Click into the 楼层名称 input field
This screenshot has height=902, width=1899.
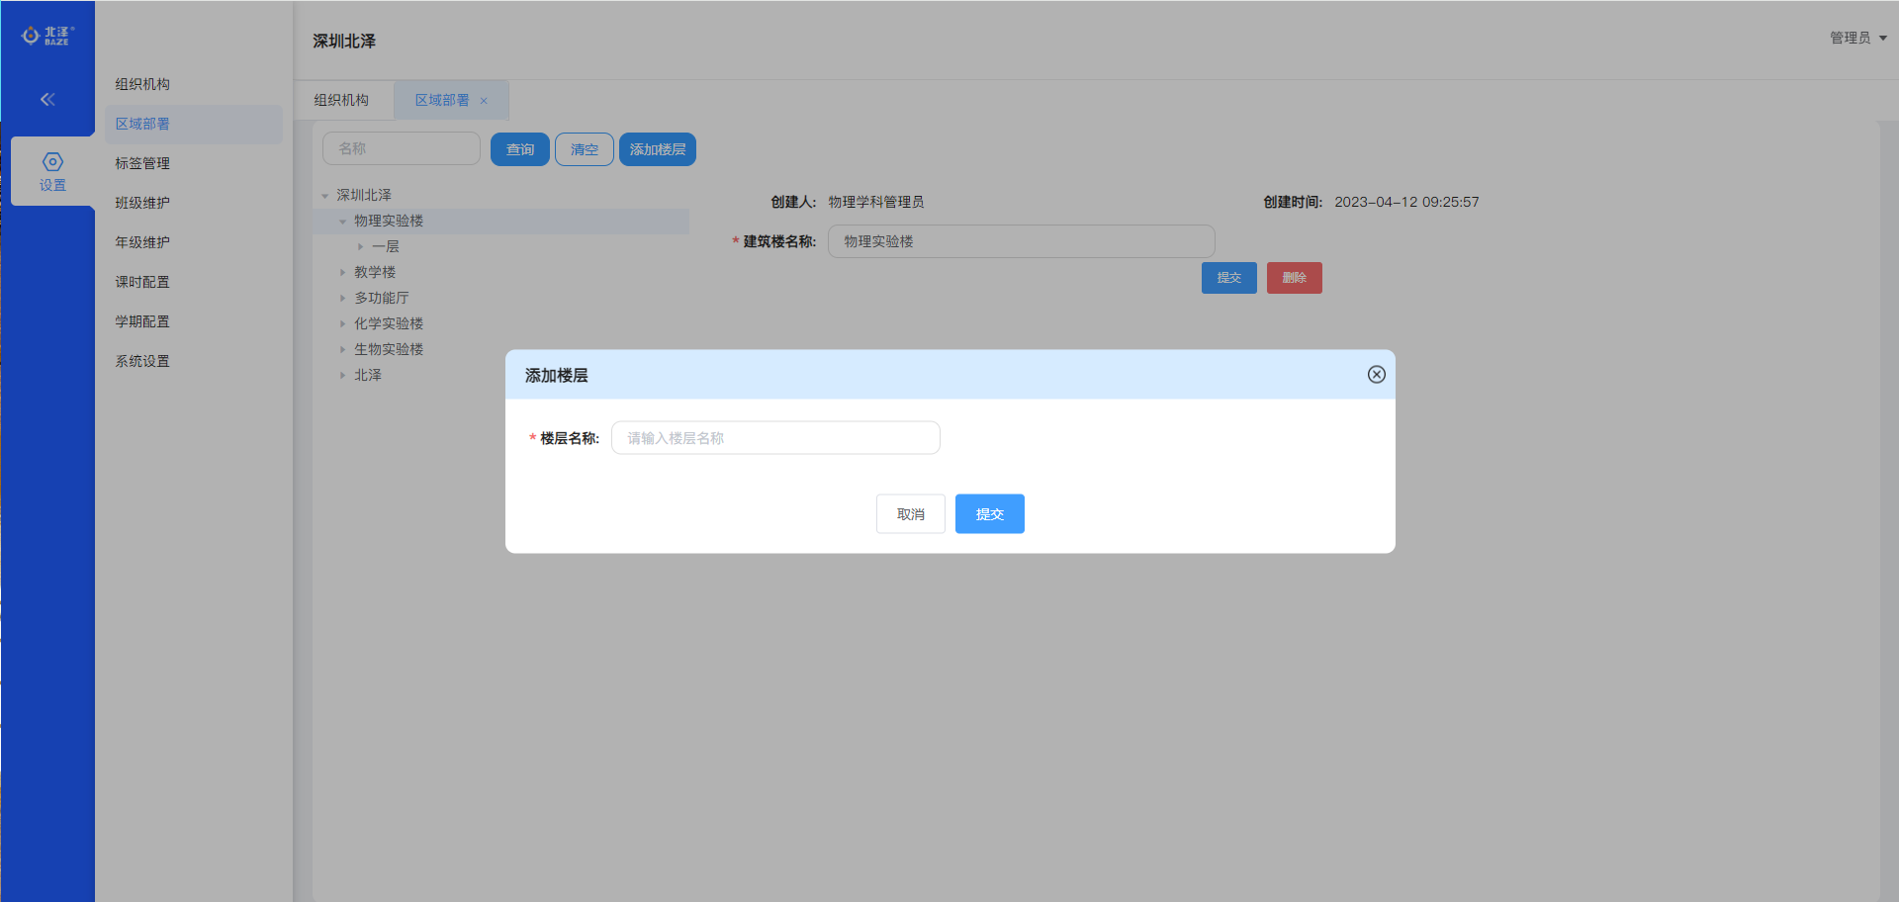click(775, 438)
